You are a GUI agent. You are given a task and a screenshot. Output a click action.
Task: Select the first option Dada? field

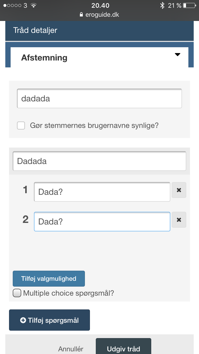pyautogui.click(x=102, y=192)
